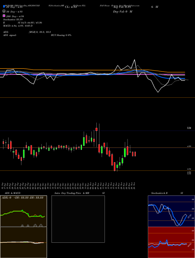Click the 'ADX: 0 +DY: 33.33 -DY: 33.33' header

click(23, 198)
